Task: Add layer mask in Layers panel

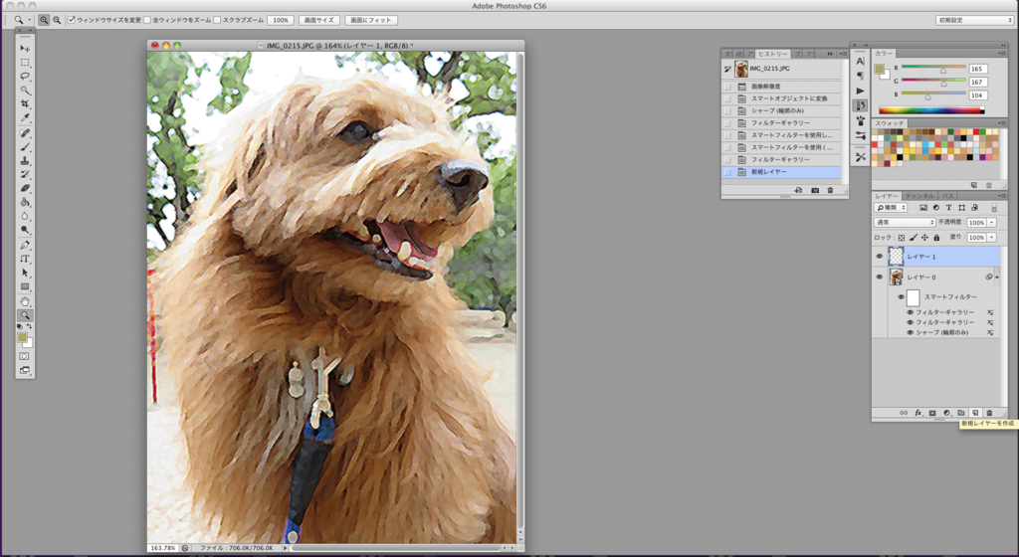Action: pos(932,413)
